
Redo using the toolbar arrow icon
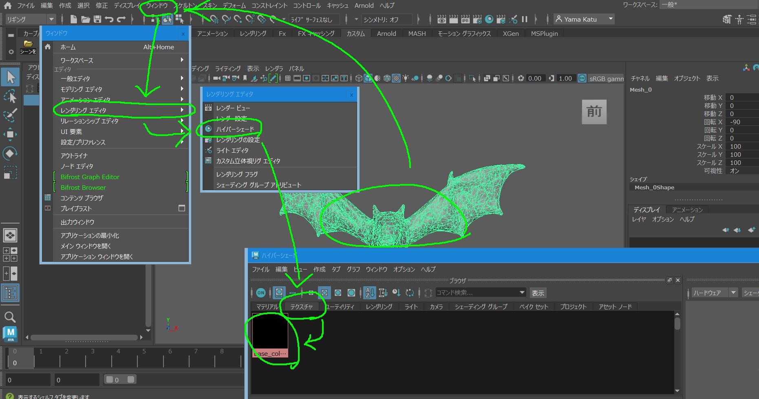[121, 19]
